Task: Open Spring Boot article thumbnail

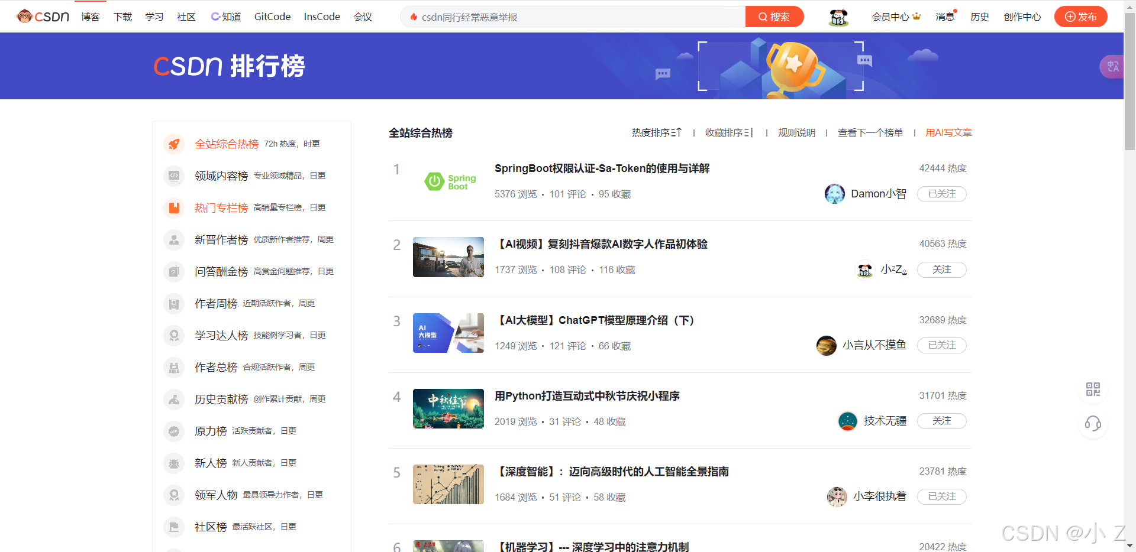Action: coord(448,181)
